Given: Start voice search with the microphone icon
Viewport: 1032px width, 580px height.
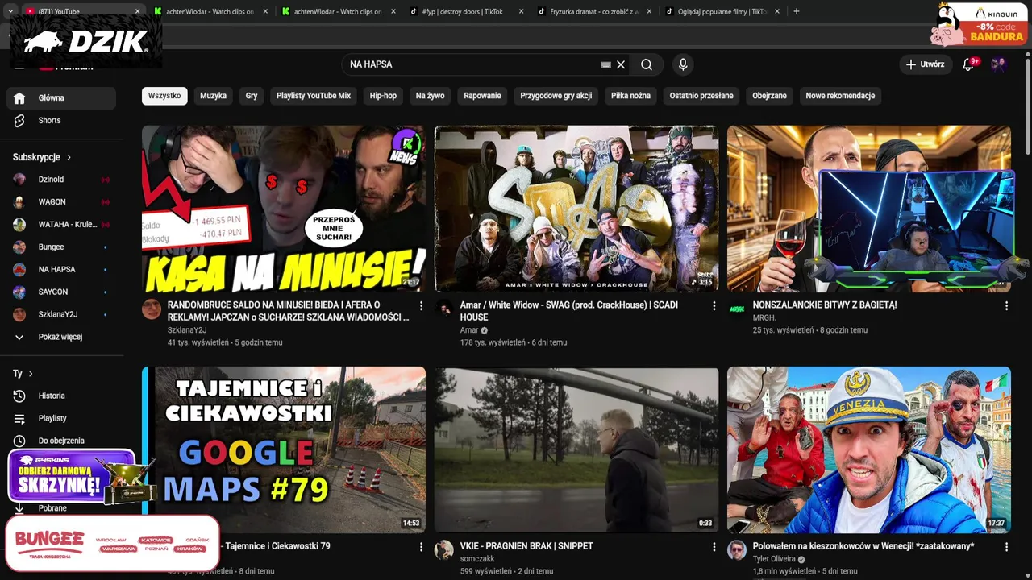Looking at the screenshot, I should 683,64.
